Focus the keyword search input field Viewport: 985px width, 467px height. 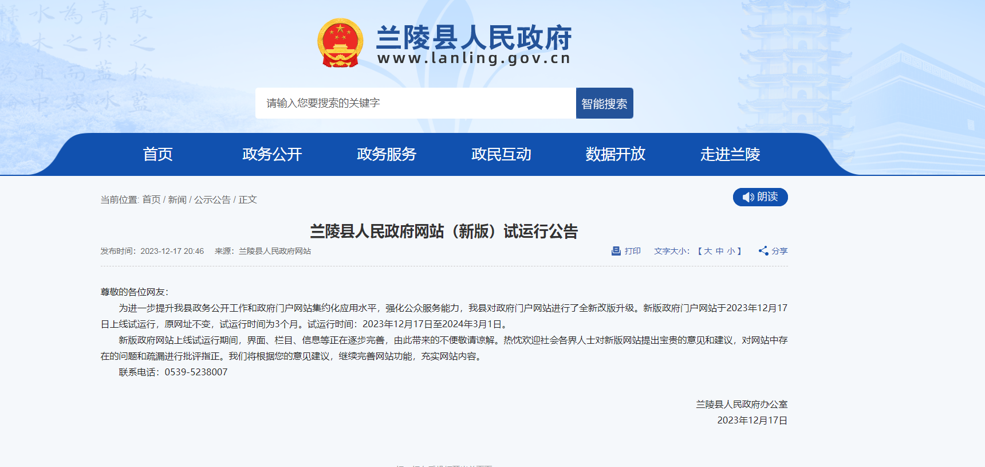416,103
